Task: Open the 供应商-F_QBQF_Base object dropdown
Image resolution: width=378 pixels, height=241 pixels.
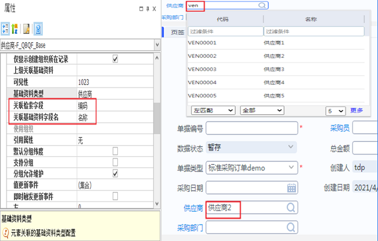Action: coord(157,45)
